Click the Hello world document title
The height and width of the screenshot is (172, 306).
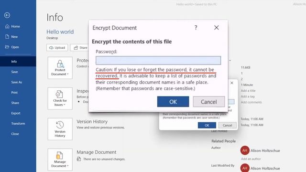pos(60,32)
